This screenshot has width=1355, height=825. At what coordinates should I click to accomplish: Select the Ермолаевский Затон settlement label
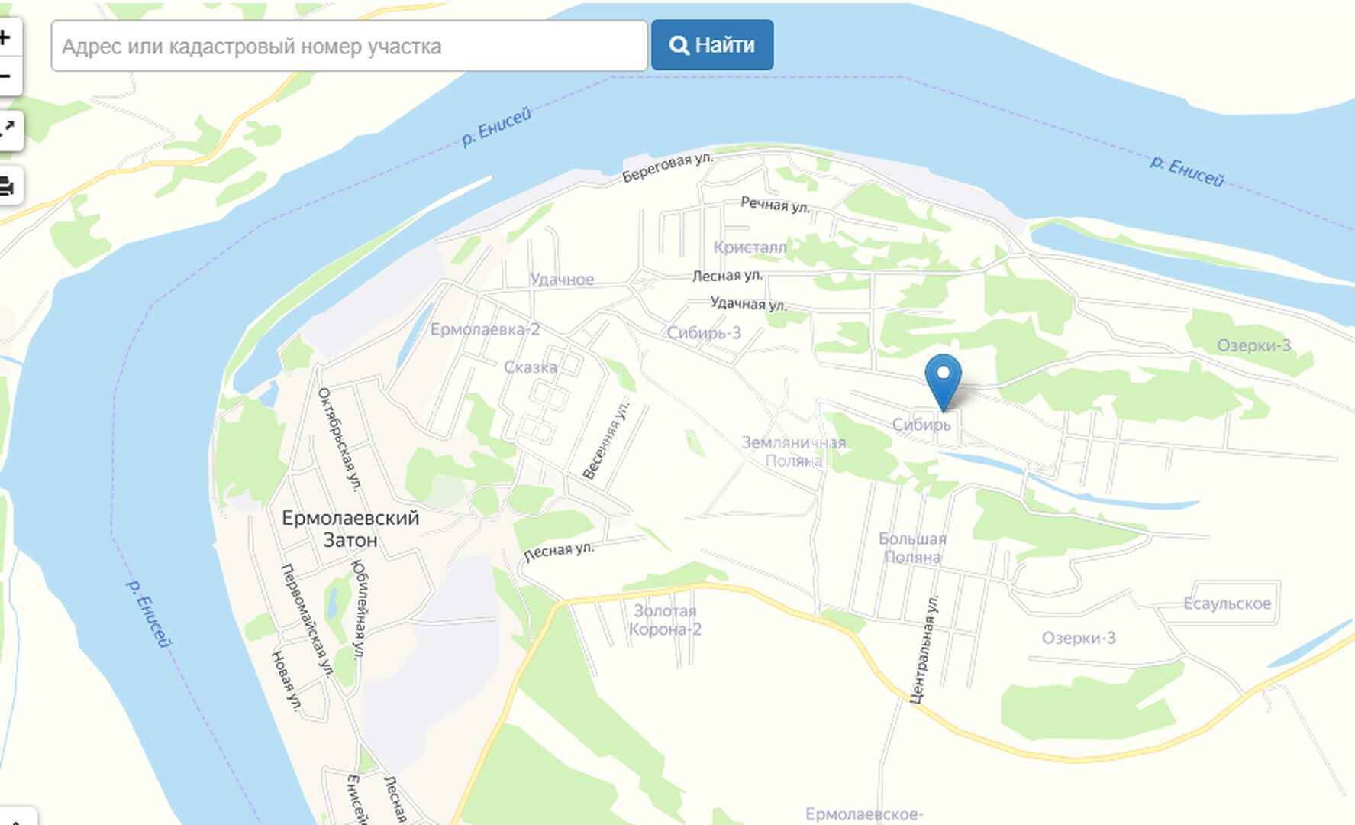tap(350, 529)
